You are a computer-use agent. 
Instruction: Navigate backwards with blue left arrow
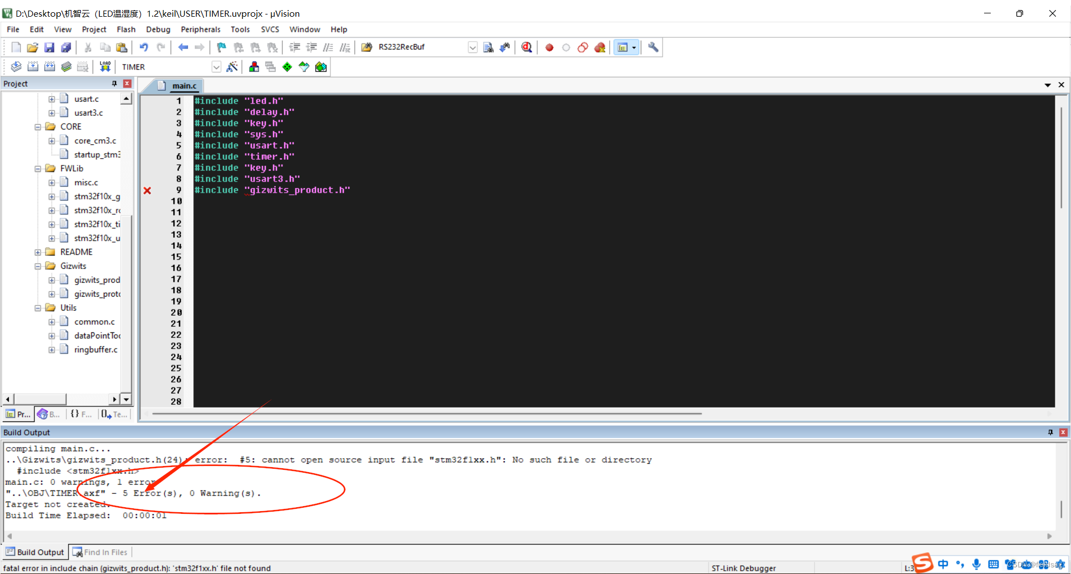tap(183, 47)
